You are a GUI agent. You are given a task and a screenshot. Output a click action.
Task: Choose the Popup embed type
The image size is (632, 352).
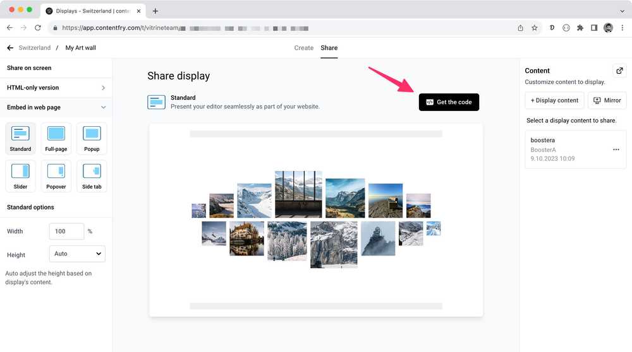(92, 138)
